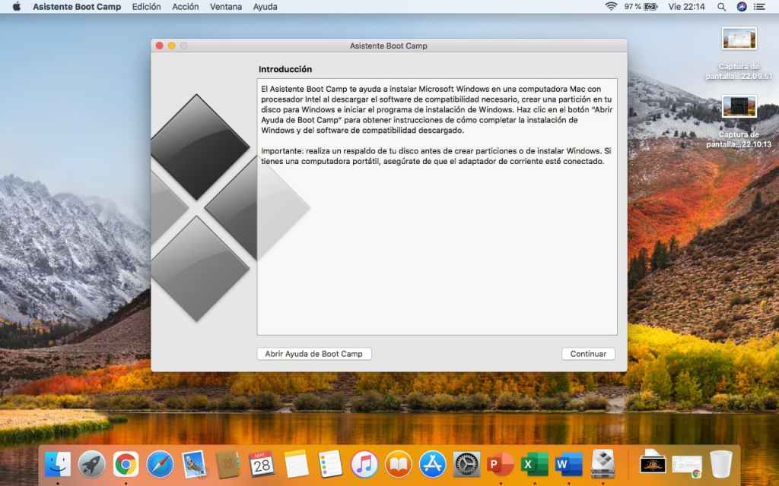The width and height of the screenshot is (779, 486).
Task: Open the Edición menu
Action: (146, 7)
